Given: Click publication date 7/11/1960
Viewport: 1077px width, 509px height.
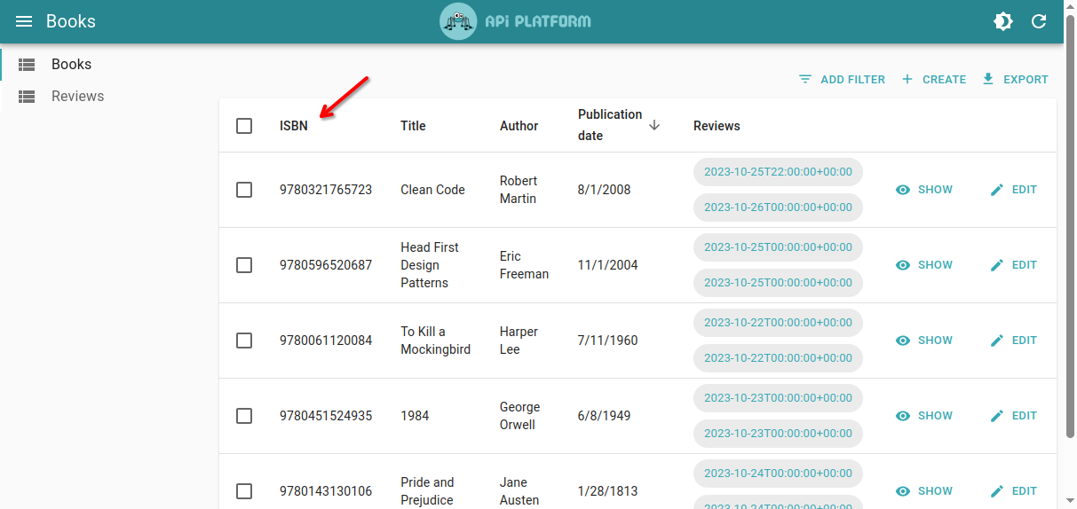Looking at the screenshot, I should (607, 341).
